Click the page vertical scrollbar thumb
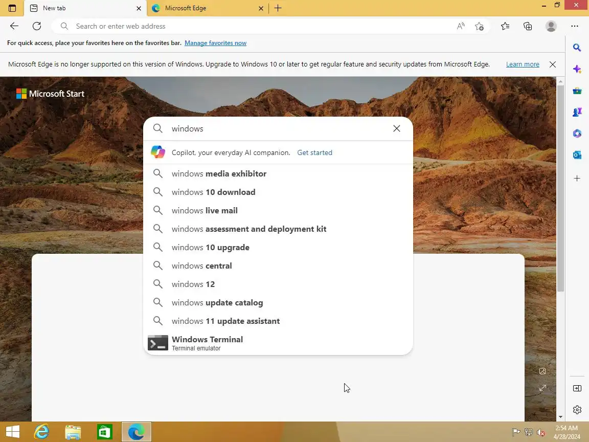 point(560,188)
